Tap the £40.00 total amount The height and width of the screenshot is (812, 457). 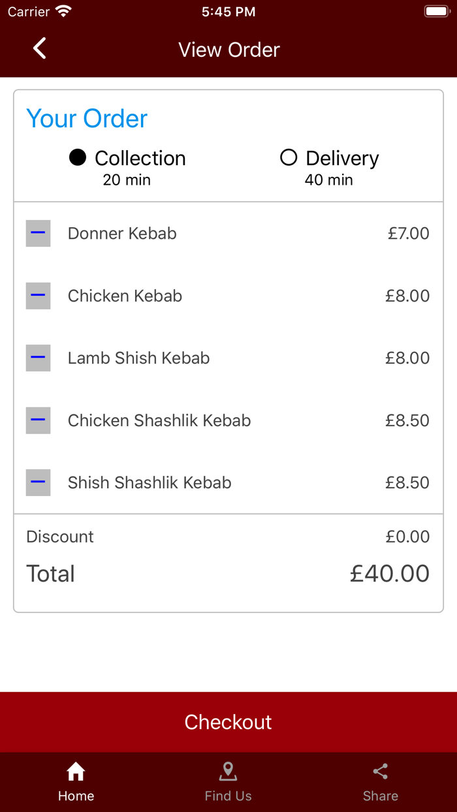pyautogui.click(x=389, y=573)
